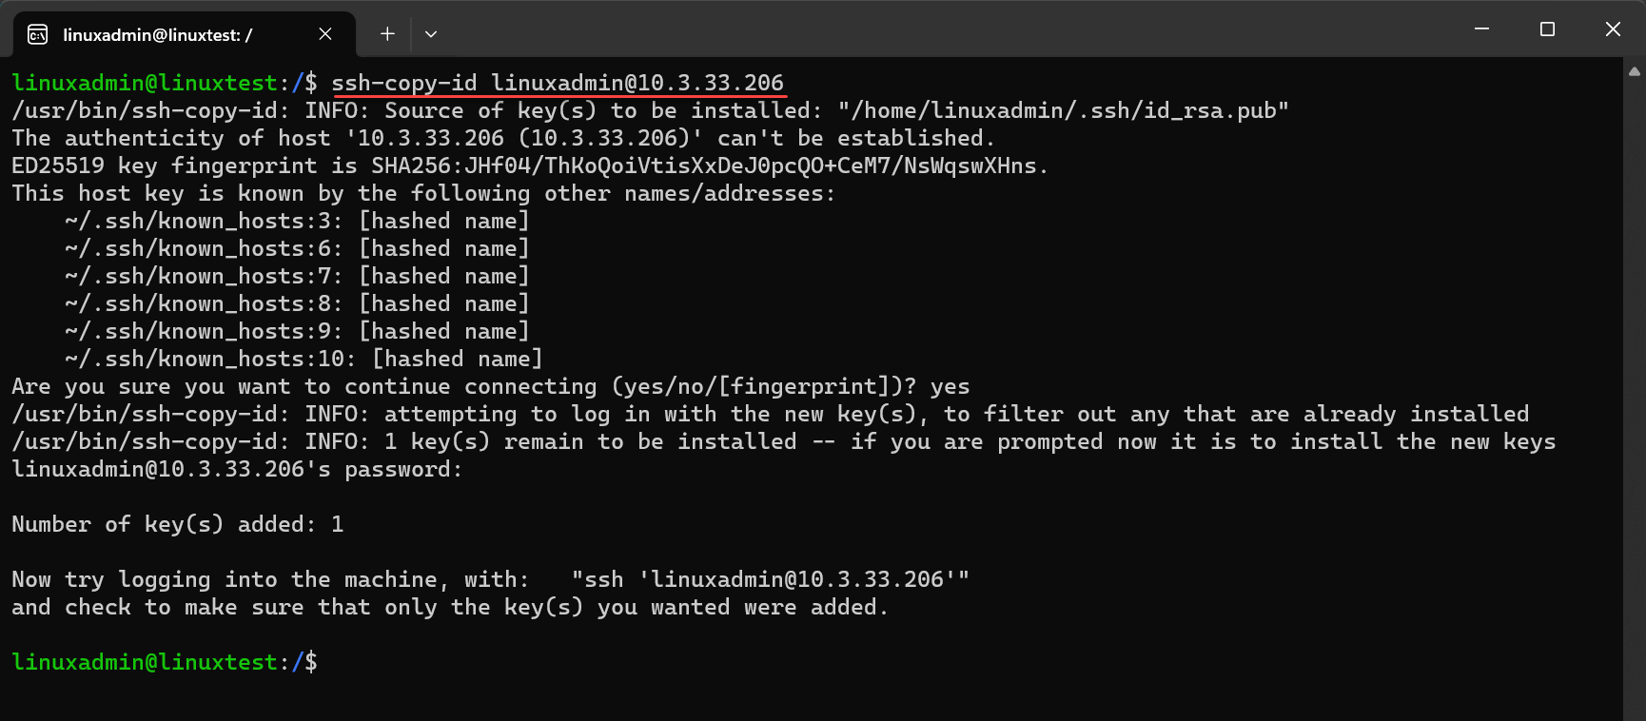Click the "Number of key(s) added: 1" line
The height and width of the screenshot is (721, 1646).
[178, 524]
